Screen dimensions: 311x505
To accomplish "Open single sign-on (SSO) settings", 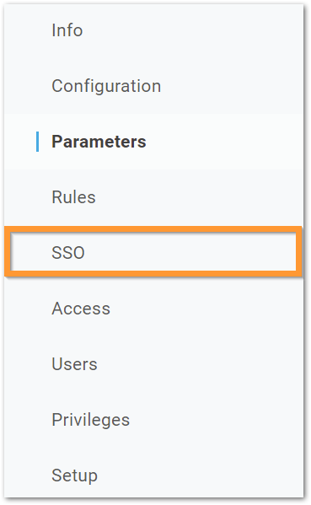I will [68, 253].
